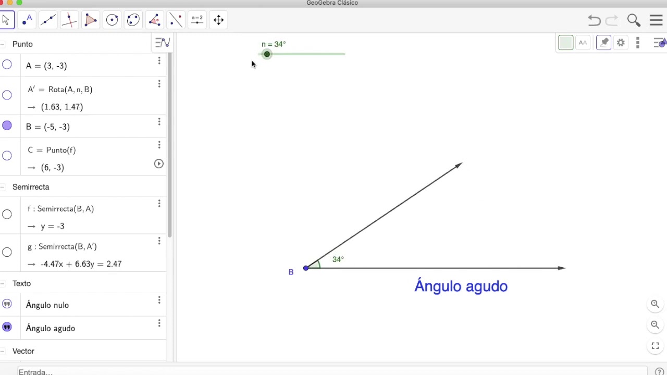
Task: Select the Ellipse conic tool
Action: pyautogui.click(x=133, y=20)
